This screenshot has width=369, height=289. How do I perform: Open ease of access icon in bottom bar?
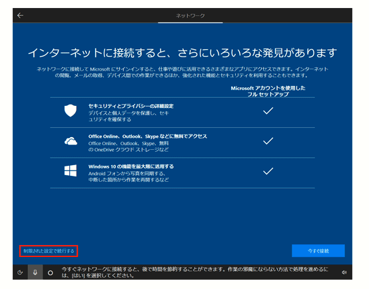click(20, 272)
